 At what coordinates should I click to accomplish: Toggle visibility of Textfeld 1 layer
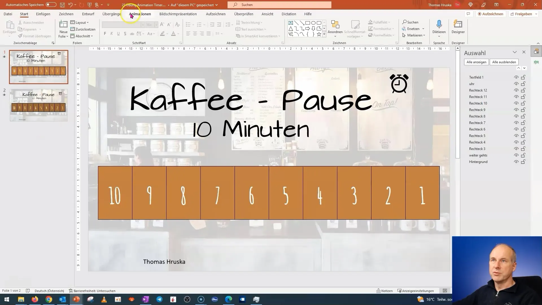click(515, 77)
